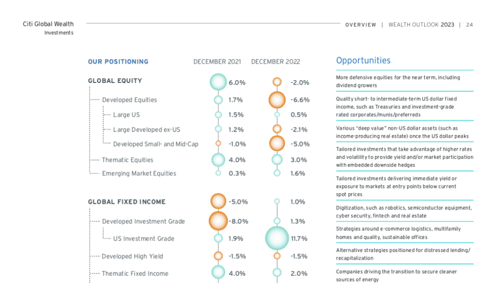The height and width of the screenshot is (283, 499).
Task: Click the Emerging Market Equities label
Action: tap(139, 173)
